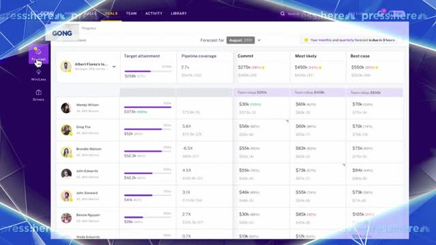This screenshot has width=436, height=245.
Task: Open the Library menu item
Action: click(178, 14)
